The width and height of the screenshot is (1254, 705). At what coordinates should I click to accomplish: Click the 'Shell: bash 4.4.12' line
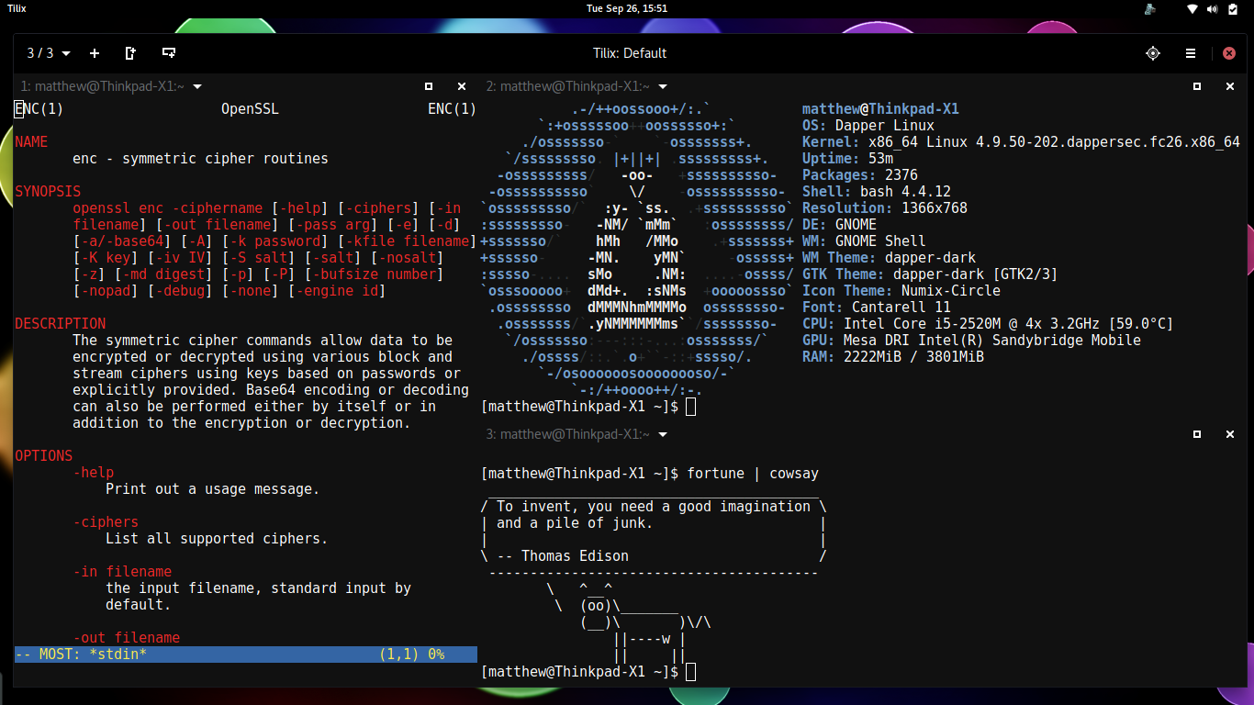tap(877, 192)
